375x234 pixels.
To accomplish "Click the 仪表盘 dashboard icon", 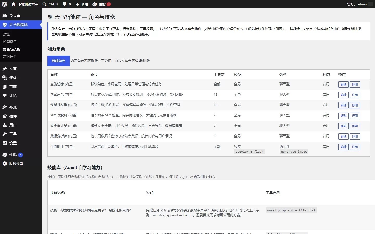I will (5, 16).
